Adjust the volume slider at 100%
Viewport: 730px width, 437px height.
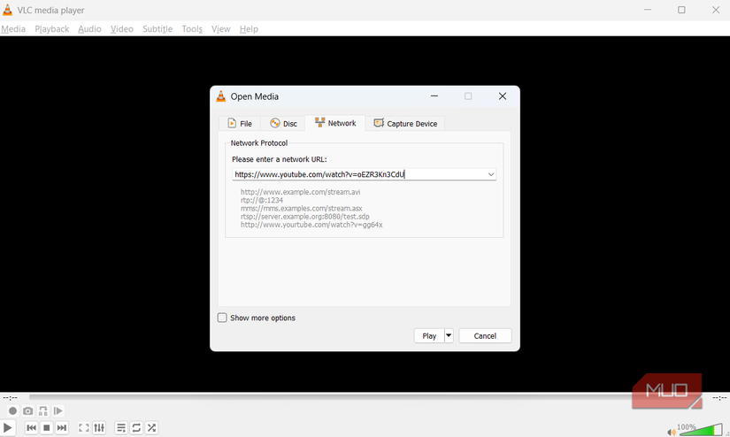701,430
